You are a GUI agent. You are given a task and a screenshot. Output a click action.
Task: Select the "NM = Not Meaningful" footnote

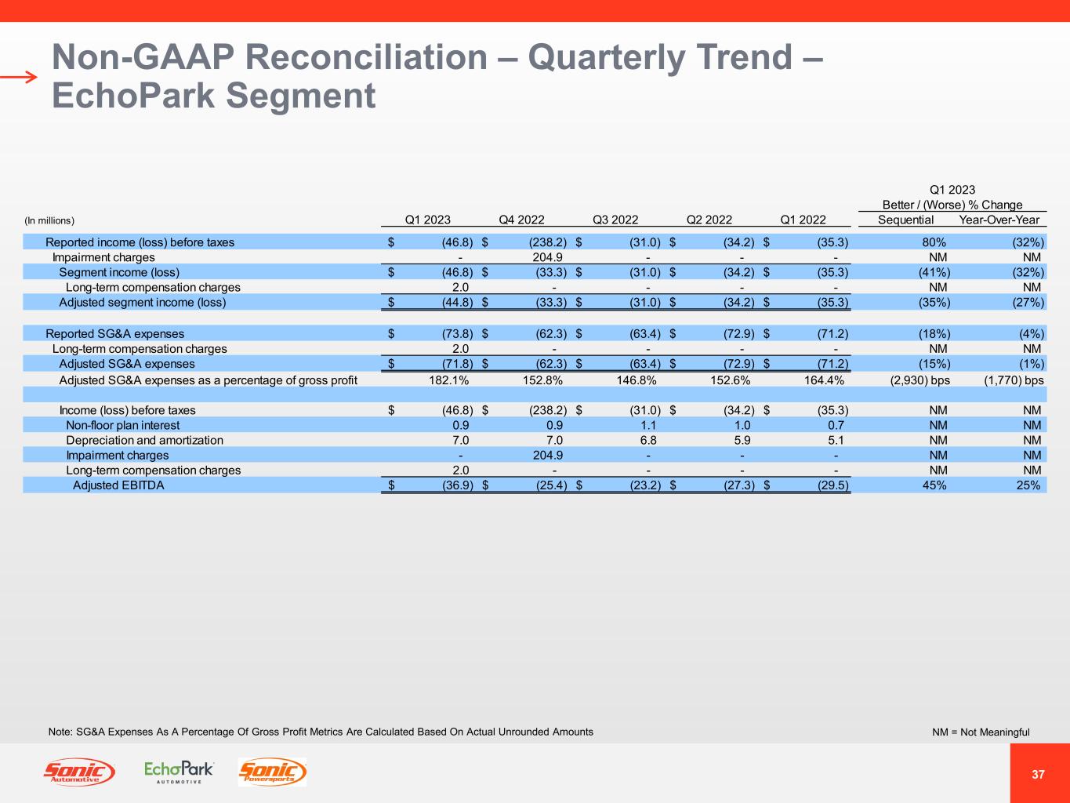tap(981, 732)
